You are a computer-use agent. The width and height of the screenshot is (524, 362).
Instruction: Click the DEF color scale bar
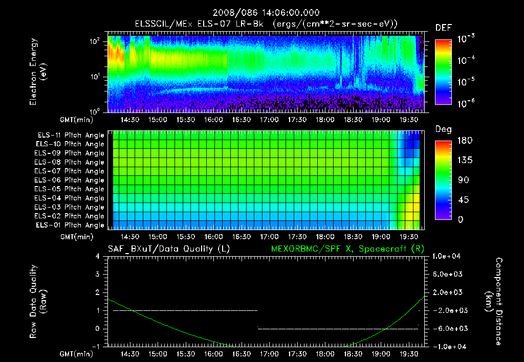click(443, 72)
